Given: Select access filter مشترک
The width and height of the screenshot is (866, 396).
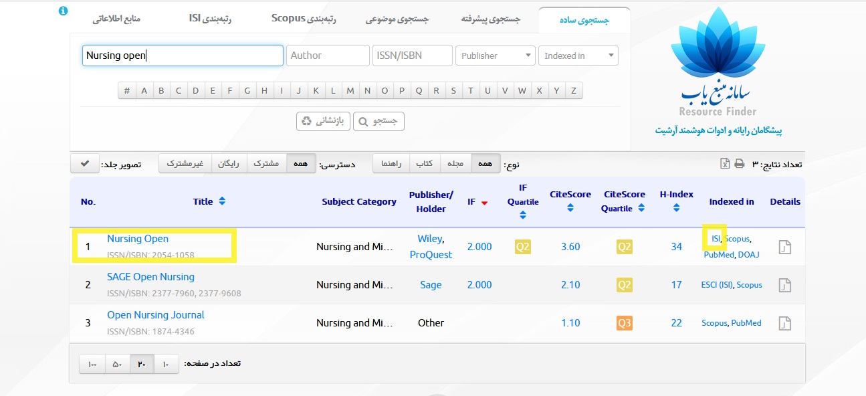Looking at the screenshot, I should [267, 164].
